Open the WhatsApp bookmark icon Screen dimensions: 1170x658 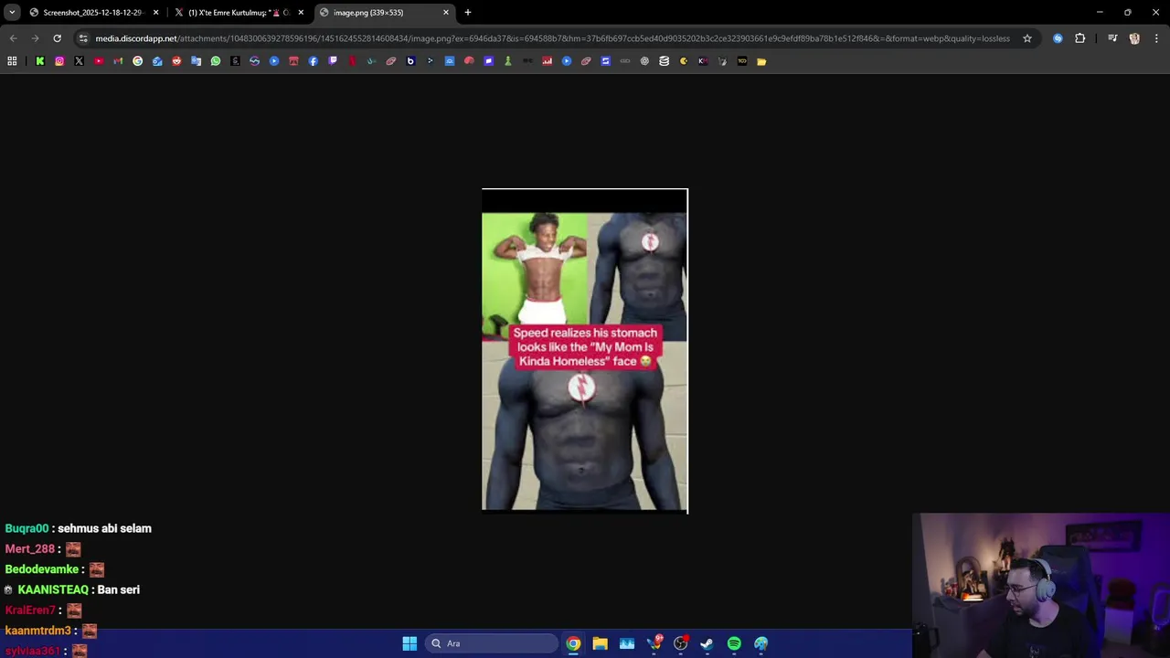coord(216,61)
